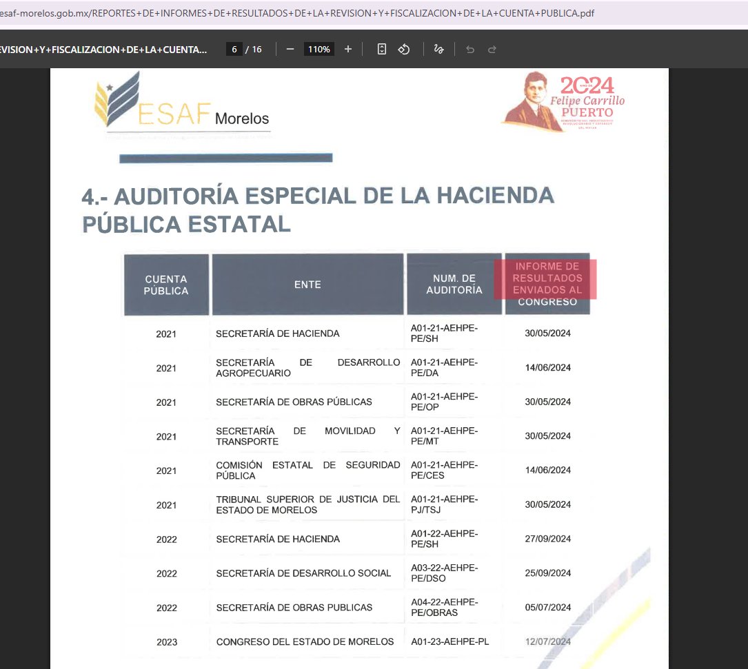Click the 2024 Felipe Carrillo Puerto emblem
The image size is (748, 669).
(564, 101)
